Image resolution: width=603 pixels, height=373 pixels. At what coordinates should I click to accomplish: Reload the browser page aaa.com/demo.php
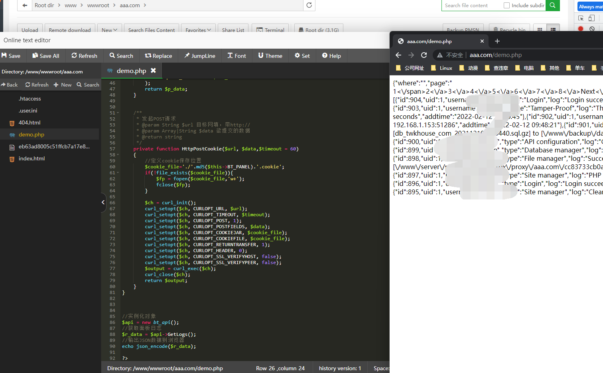tap(424, 55)
